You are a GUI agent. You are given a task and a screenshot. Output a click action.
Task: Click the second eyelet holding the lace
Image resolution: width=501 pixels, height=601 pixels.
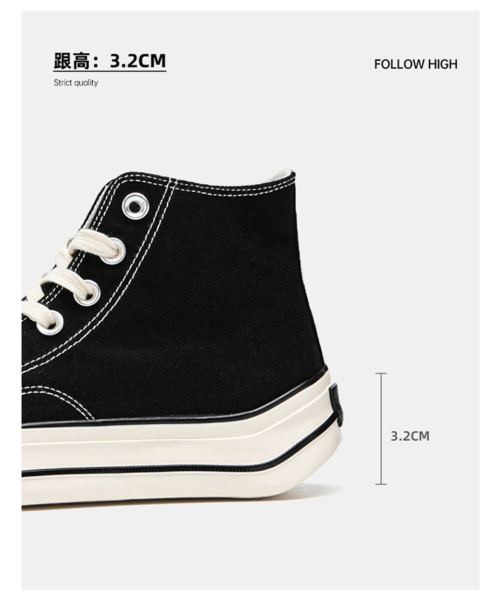click(x=114, y=250)
